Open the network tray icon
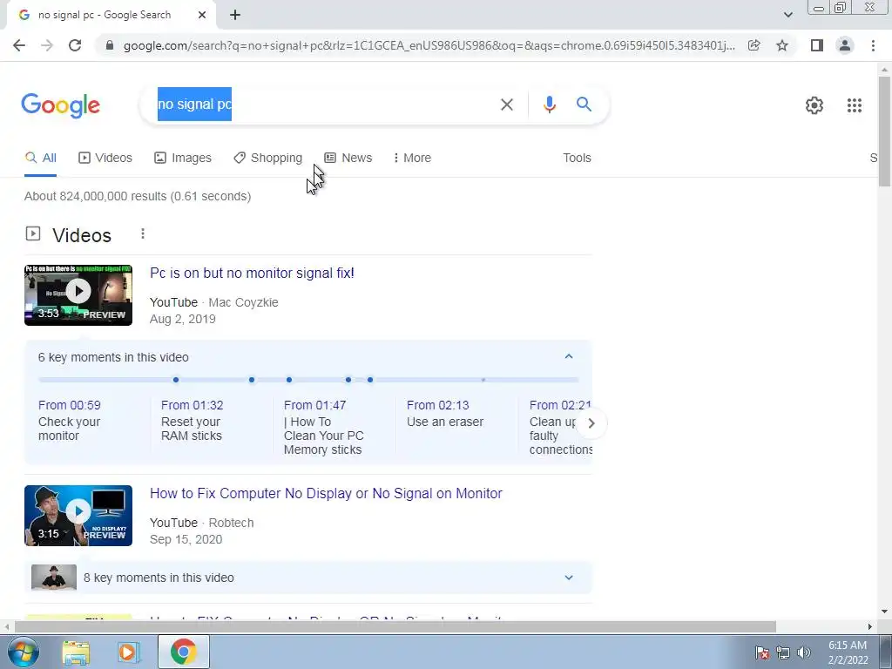This screenshot has width=892, height=669. [783, 652]
